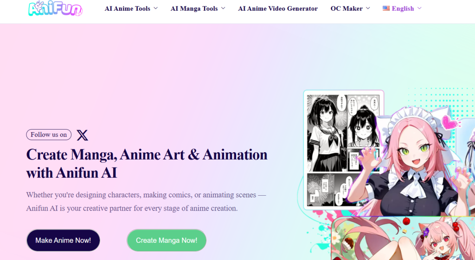Open the OC Maker menu item
Image resolution: width=475 pixels, height=260 pixels.
[x=347, y=8]
